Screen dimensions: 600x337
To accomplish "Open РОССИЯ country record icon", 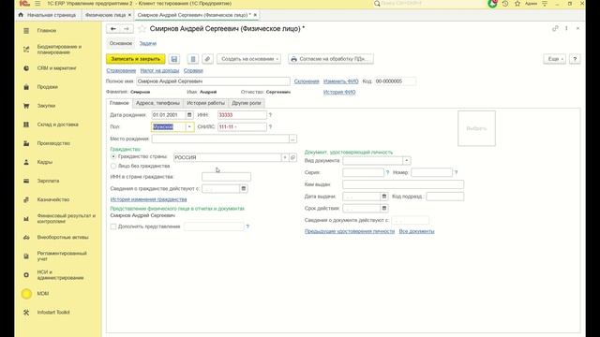I will click(293, 157).
